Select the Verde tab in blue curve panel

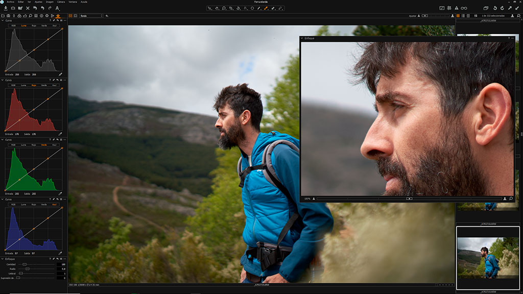[x=44, y=204]
